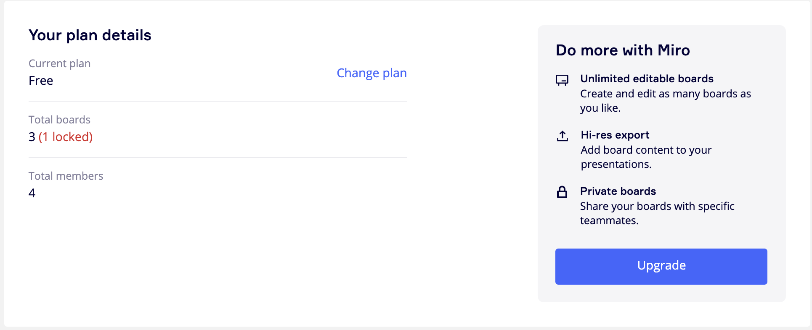This screenshot has width=812, height=330.
Task: Click "Add board content to your presentations" text
Action: click(x=646, y=150)
